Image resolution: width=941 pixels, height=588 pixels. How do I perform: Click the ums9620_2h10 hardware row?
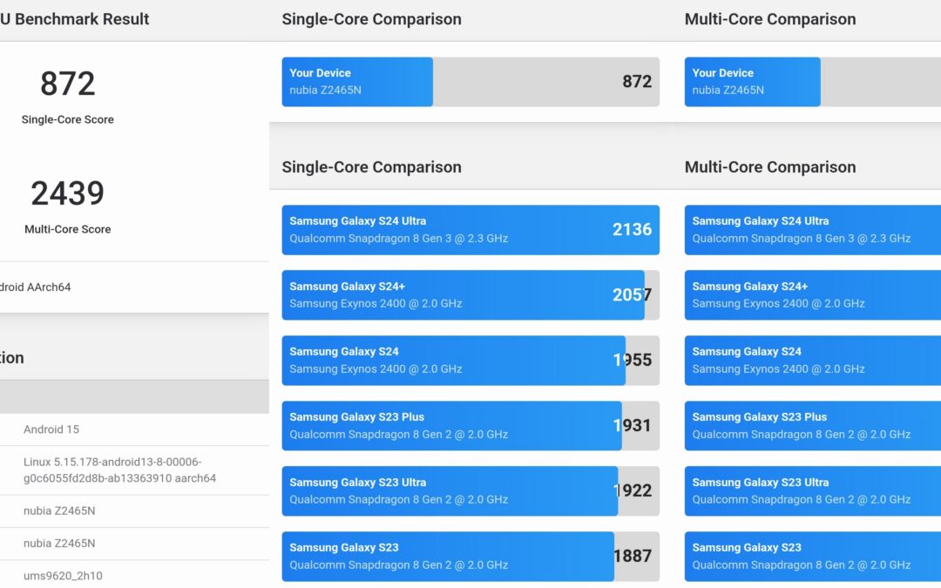(x=63, y=576)
